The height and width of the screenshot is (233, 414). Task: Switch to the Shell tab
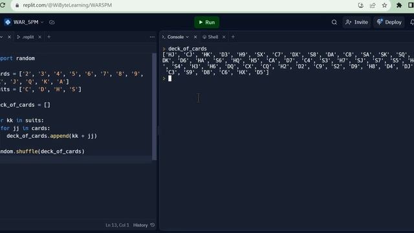(x=210, y=37)
